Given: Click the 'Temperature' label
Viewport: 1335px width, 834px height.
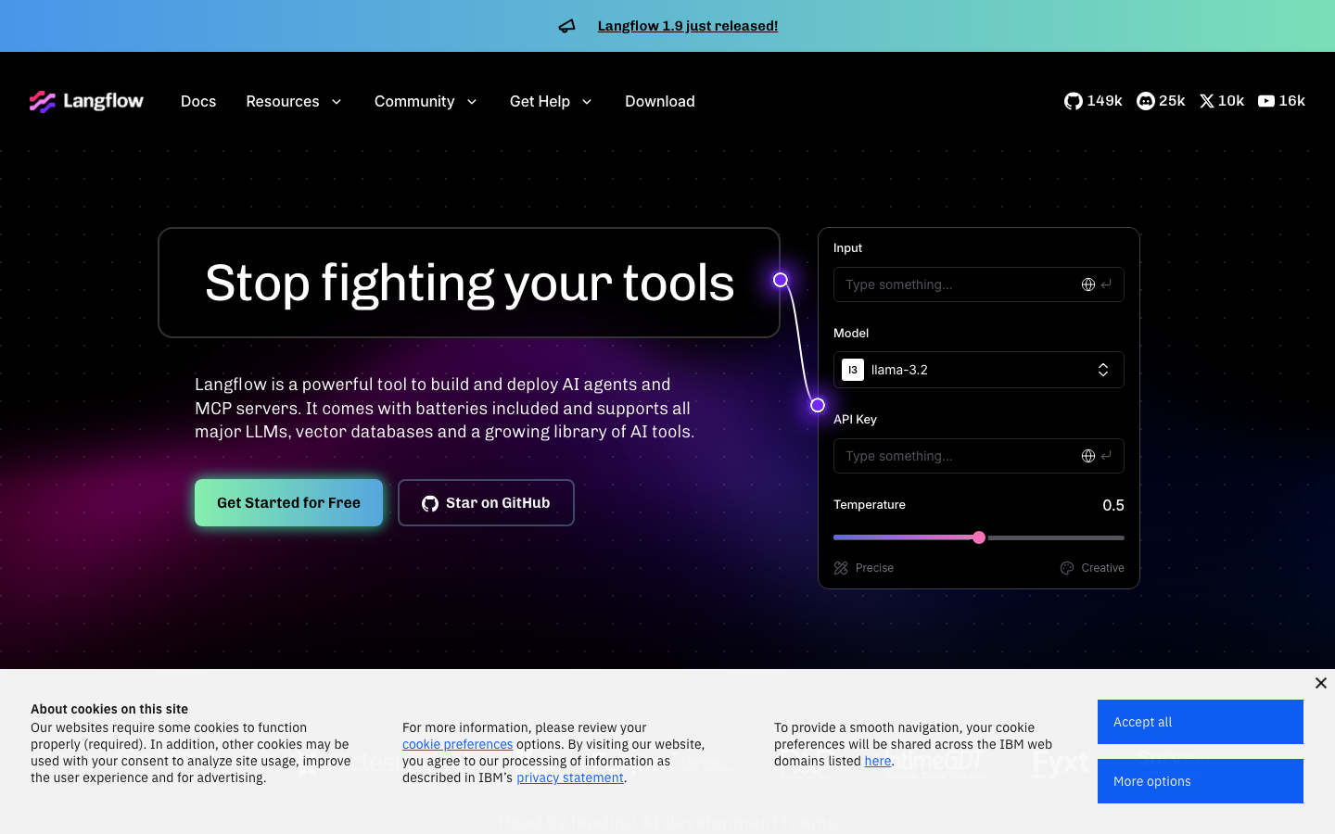Looking at the screenshot, I should click(870, 505).
